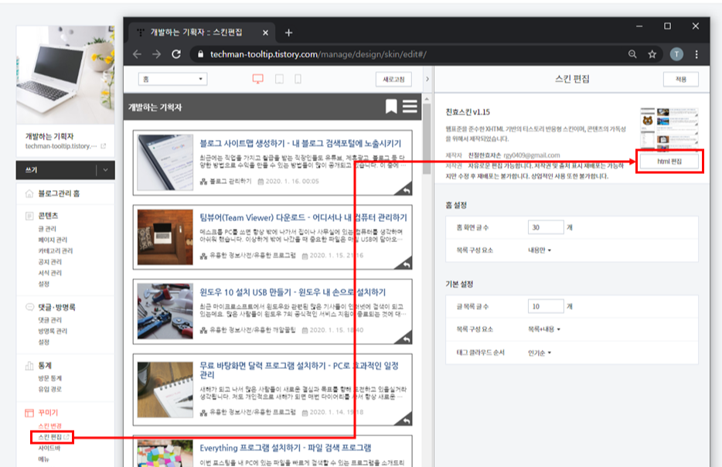Click external link icon beside techman-tooltip.tistory

point(103,146)
